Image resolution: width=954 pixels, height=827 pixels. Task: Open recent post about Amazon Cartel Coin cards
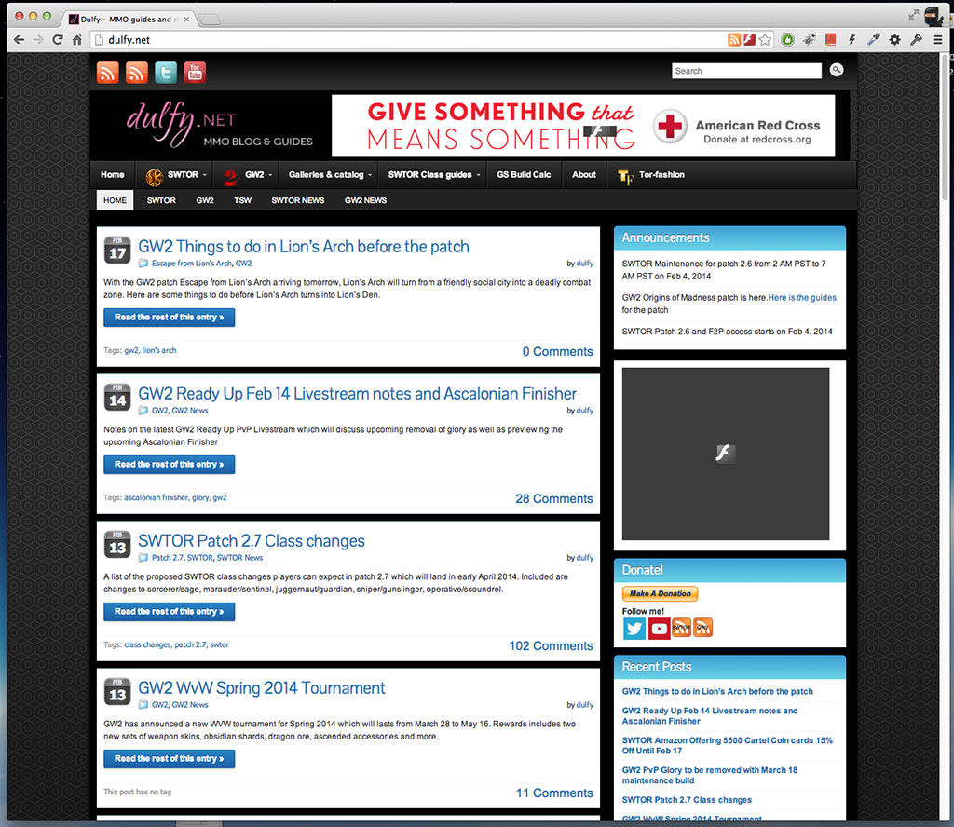(x=727, y=746)
